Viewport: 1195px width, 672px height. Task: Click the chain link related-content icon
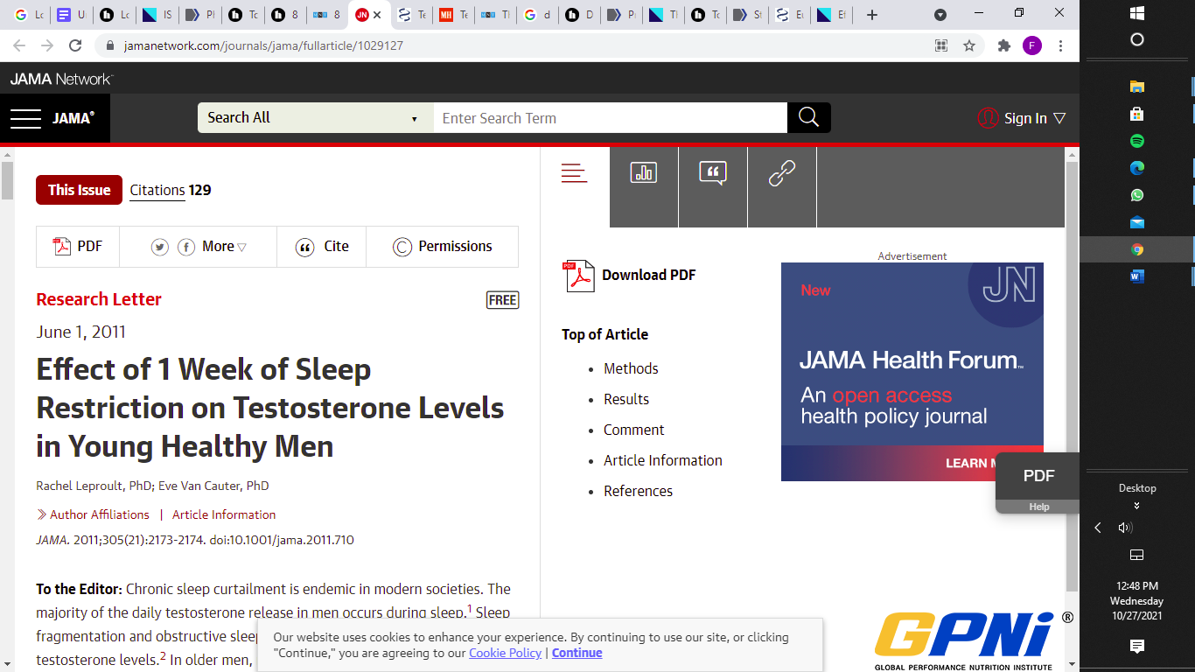(781, 173)
